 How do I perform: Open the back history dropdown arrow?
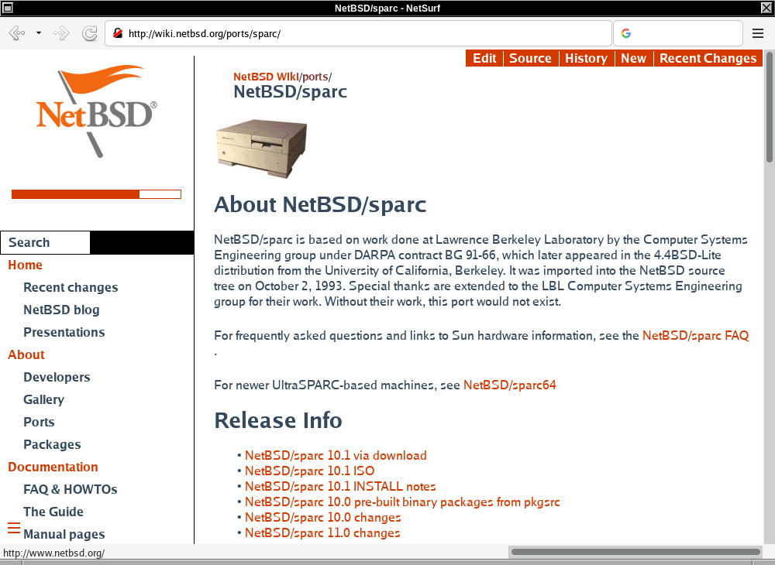[39, 33]
